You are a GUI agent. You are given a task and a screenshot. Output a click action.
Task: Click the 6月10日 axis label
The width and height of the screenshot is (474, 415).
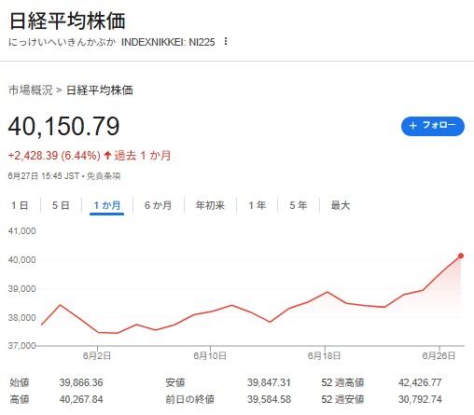[210, 356]
